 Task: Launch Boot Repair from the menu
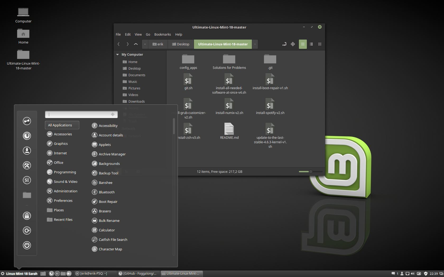105,202
